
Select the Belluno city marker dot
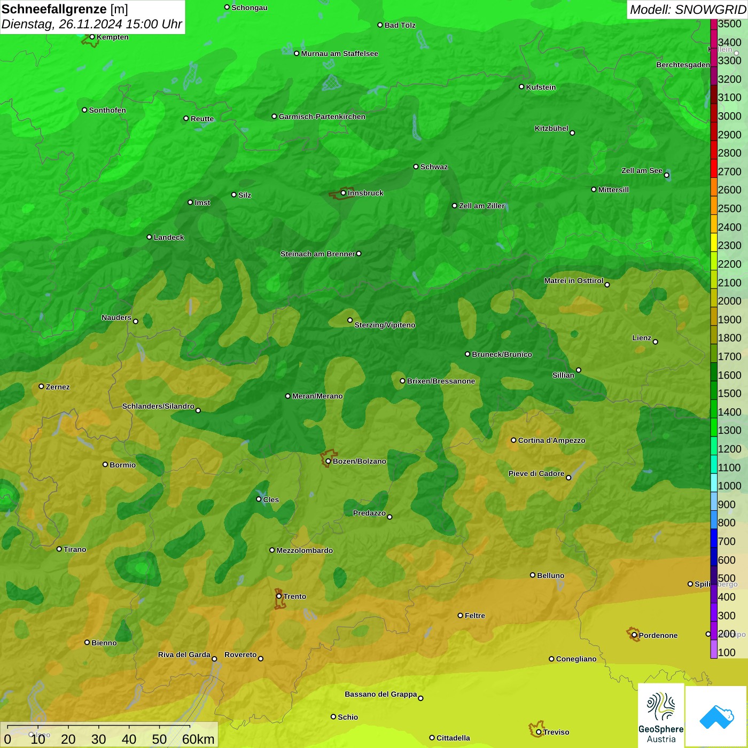tap(533, 575)
